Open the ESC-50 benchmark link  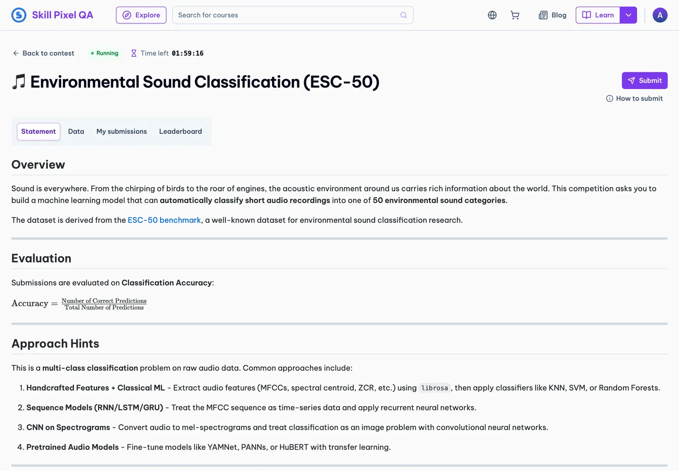coord(164,220)
